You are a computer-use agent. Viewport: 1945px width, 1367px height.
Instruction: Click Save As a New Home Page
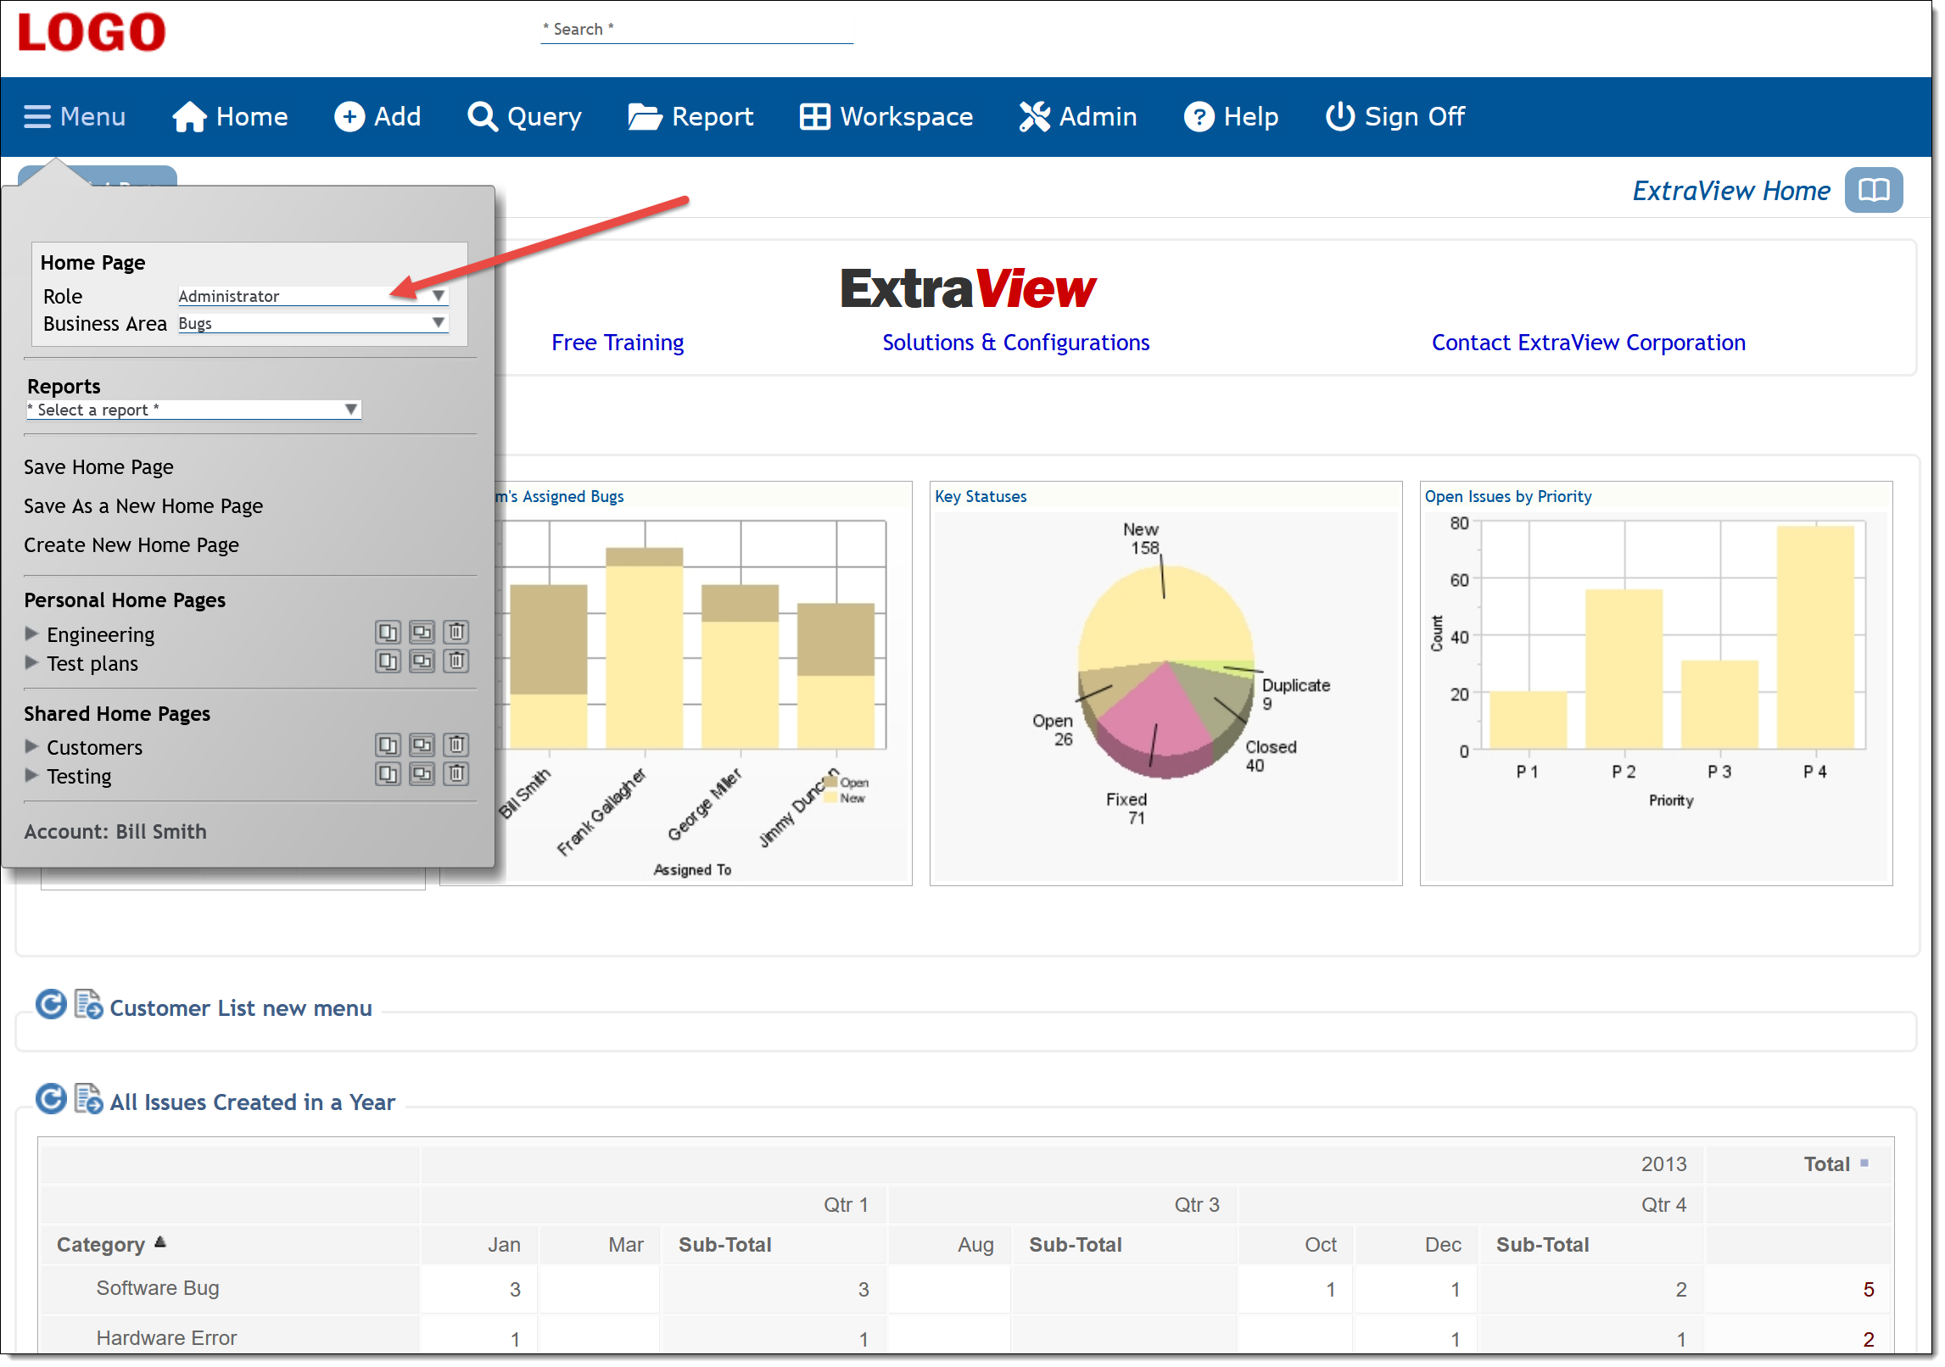tap(143, 506)
